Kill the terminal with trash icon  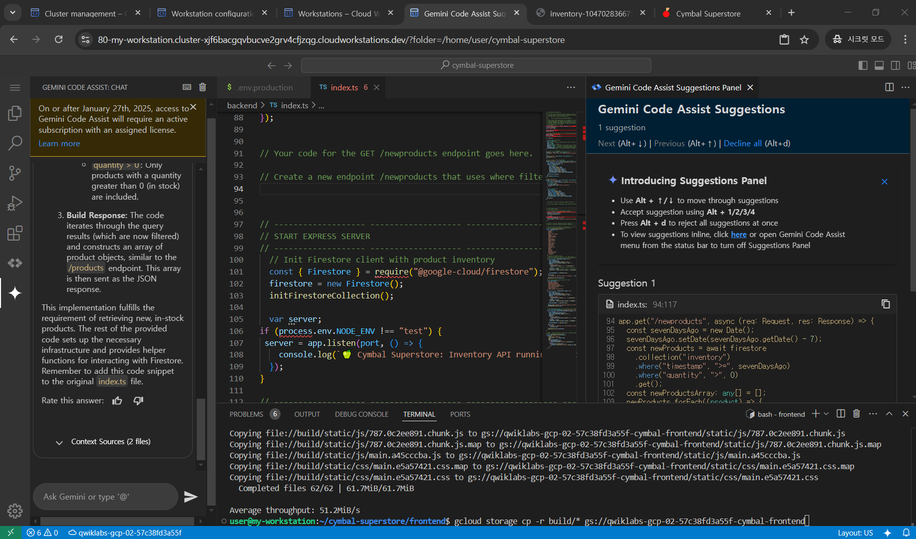(857, 414)
